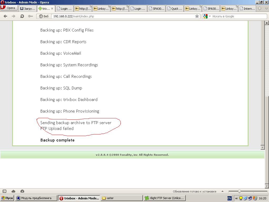Screen dimensions: 269x202
Task: Click the colorful display settings tray icon
Action: pyautogui.click(x=255, y=198)
